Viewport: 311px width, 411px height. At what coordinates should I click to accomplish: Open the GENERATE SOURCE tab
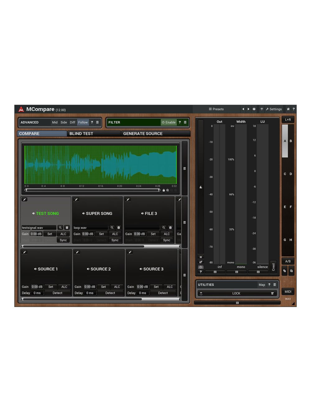[143, 133]
